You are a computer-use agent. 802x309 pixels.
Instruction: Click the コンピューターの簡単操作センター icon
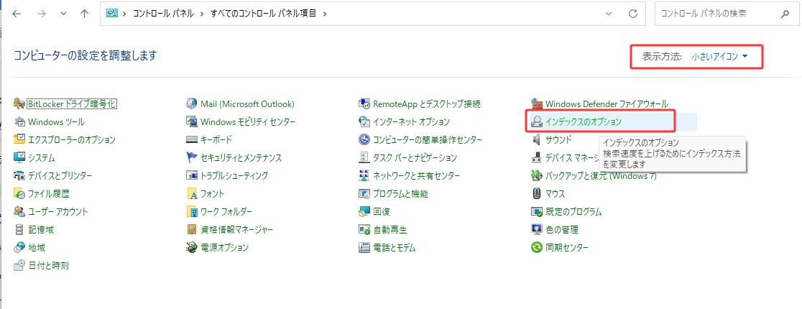point(364,139)
